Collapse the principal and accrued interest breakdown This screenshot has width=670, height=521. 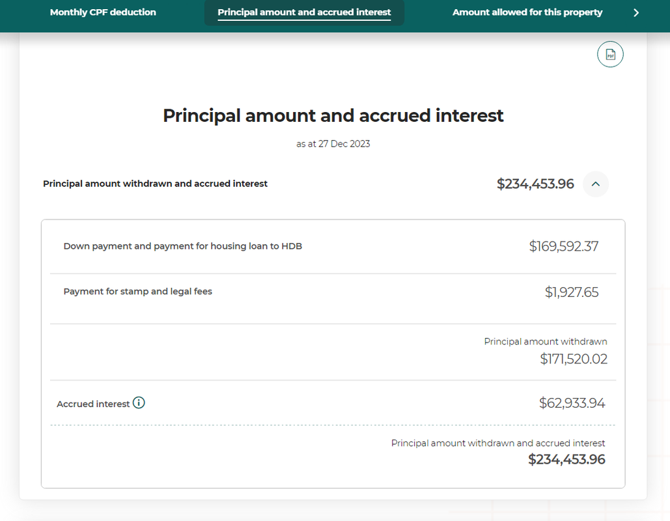(x=595, y=184)
